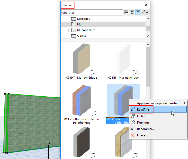This screenshot has width=188, height=159.
Task: Click the folder tree scrollbar thumb
Action: click(148, 28)
